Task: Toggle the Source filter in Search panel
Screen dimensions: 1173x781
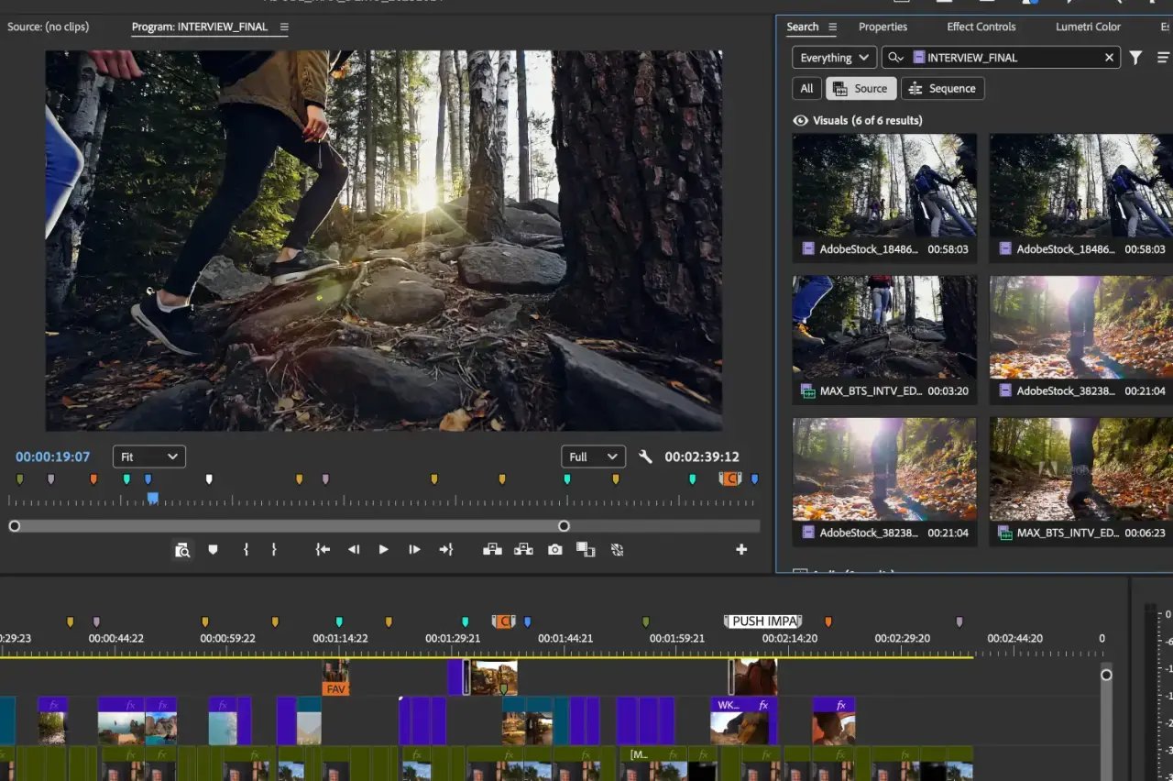Action: pyautogui.click(x=861, y=88)
